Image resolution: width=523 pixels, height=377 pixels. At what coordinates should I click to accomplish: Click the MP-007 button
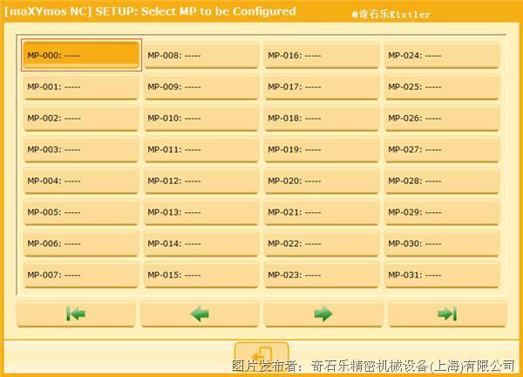coord(81,275)
